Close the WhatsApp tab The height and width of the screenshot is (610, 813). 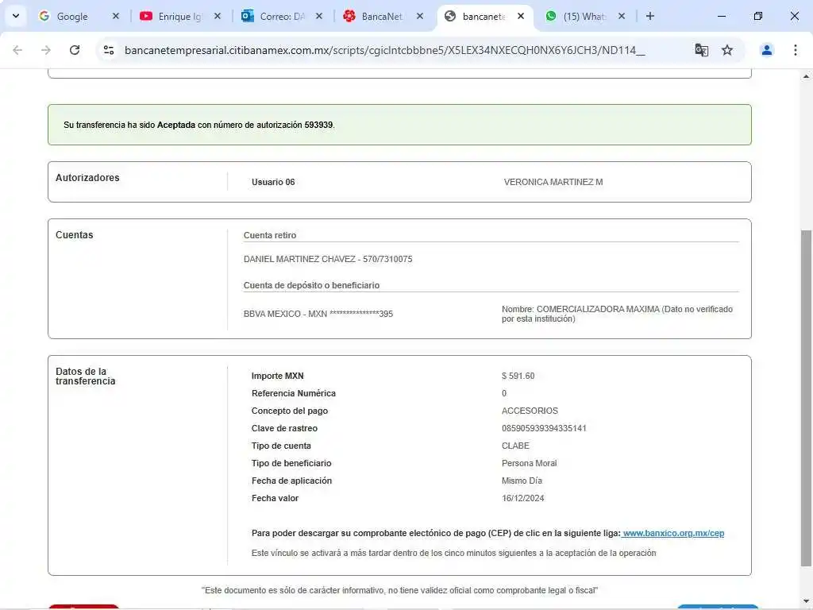pos(622,16)
